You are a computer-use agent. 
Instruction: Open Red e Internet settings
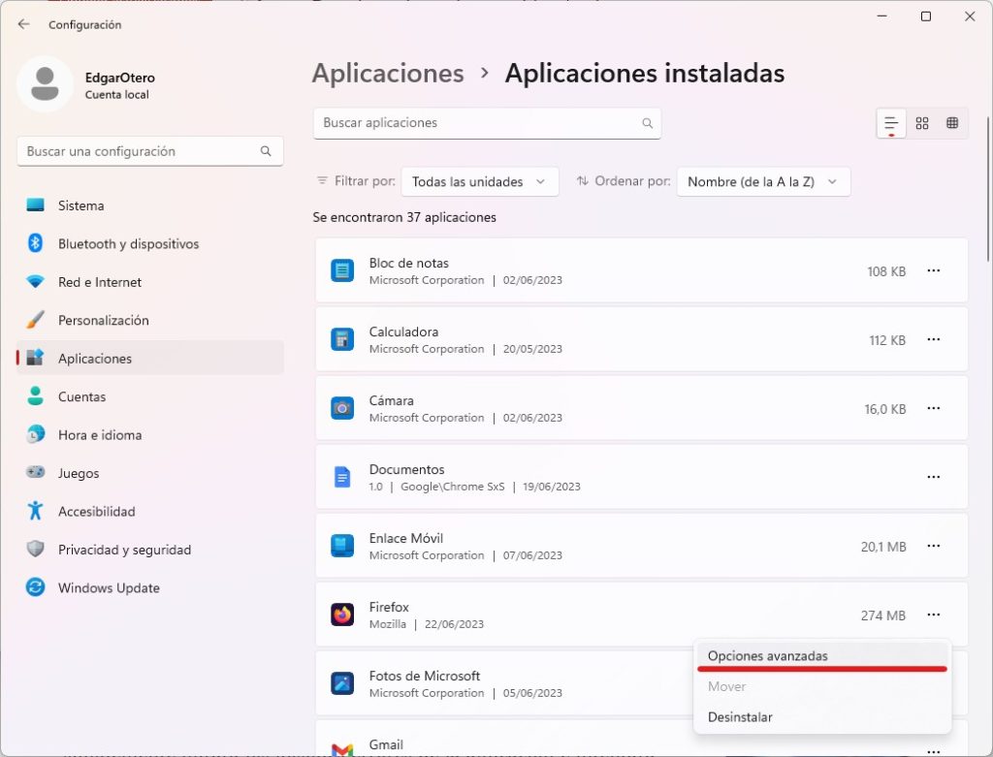coord(150,282)
